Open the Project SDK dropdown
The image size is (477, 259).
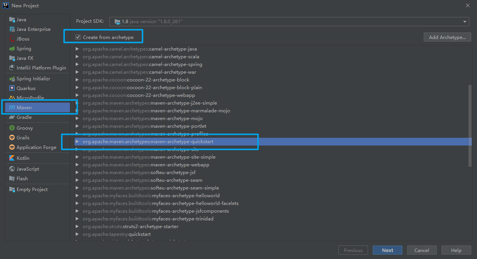[289, 22]
